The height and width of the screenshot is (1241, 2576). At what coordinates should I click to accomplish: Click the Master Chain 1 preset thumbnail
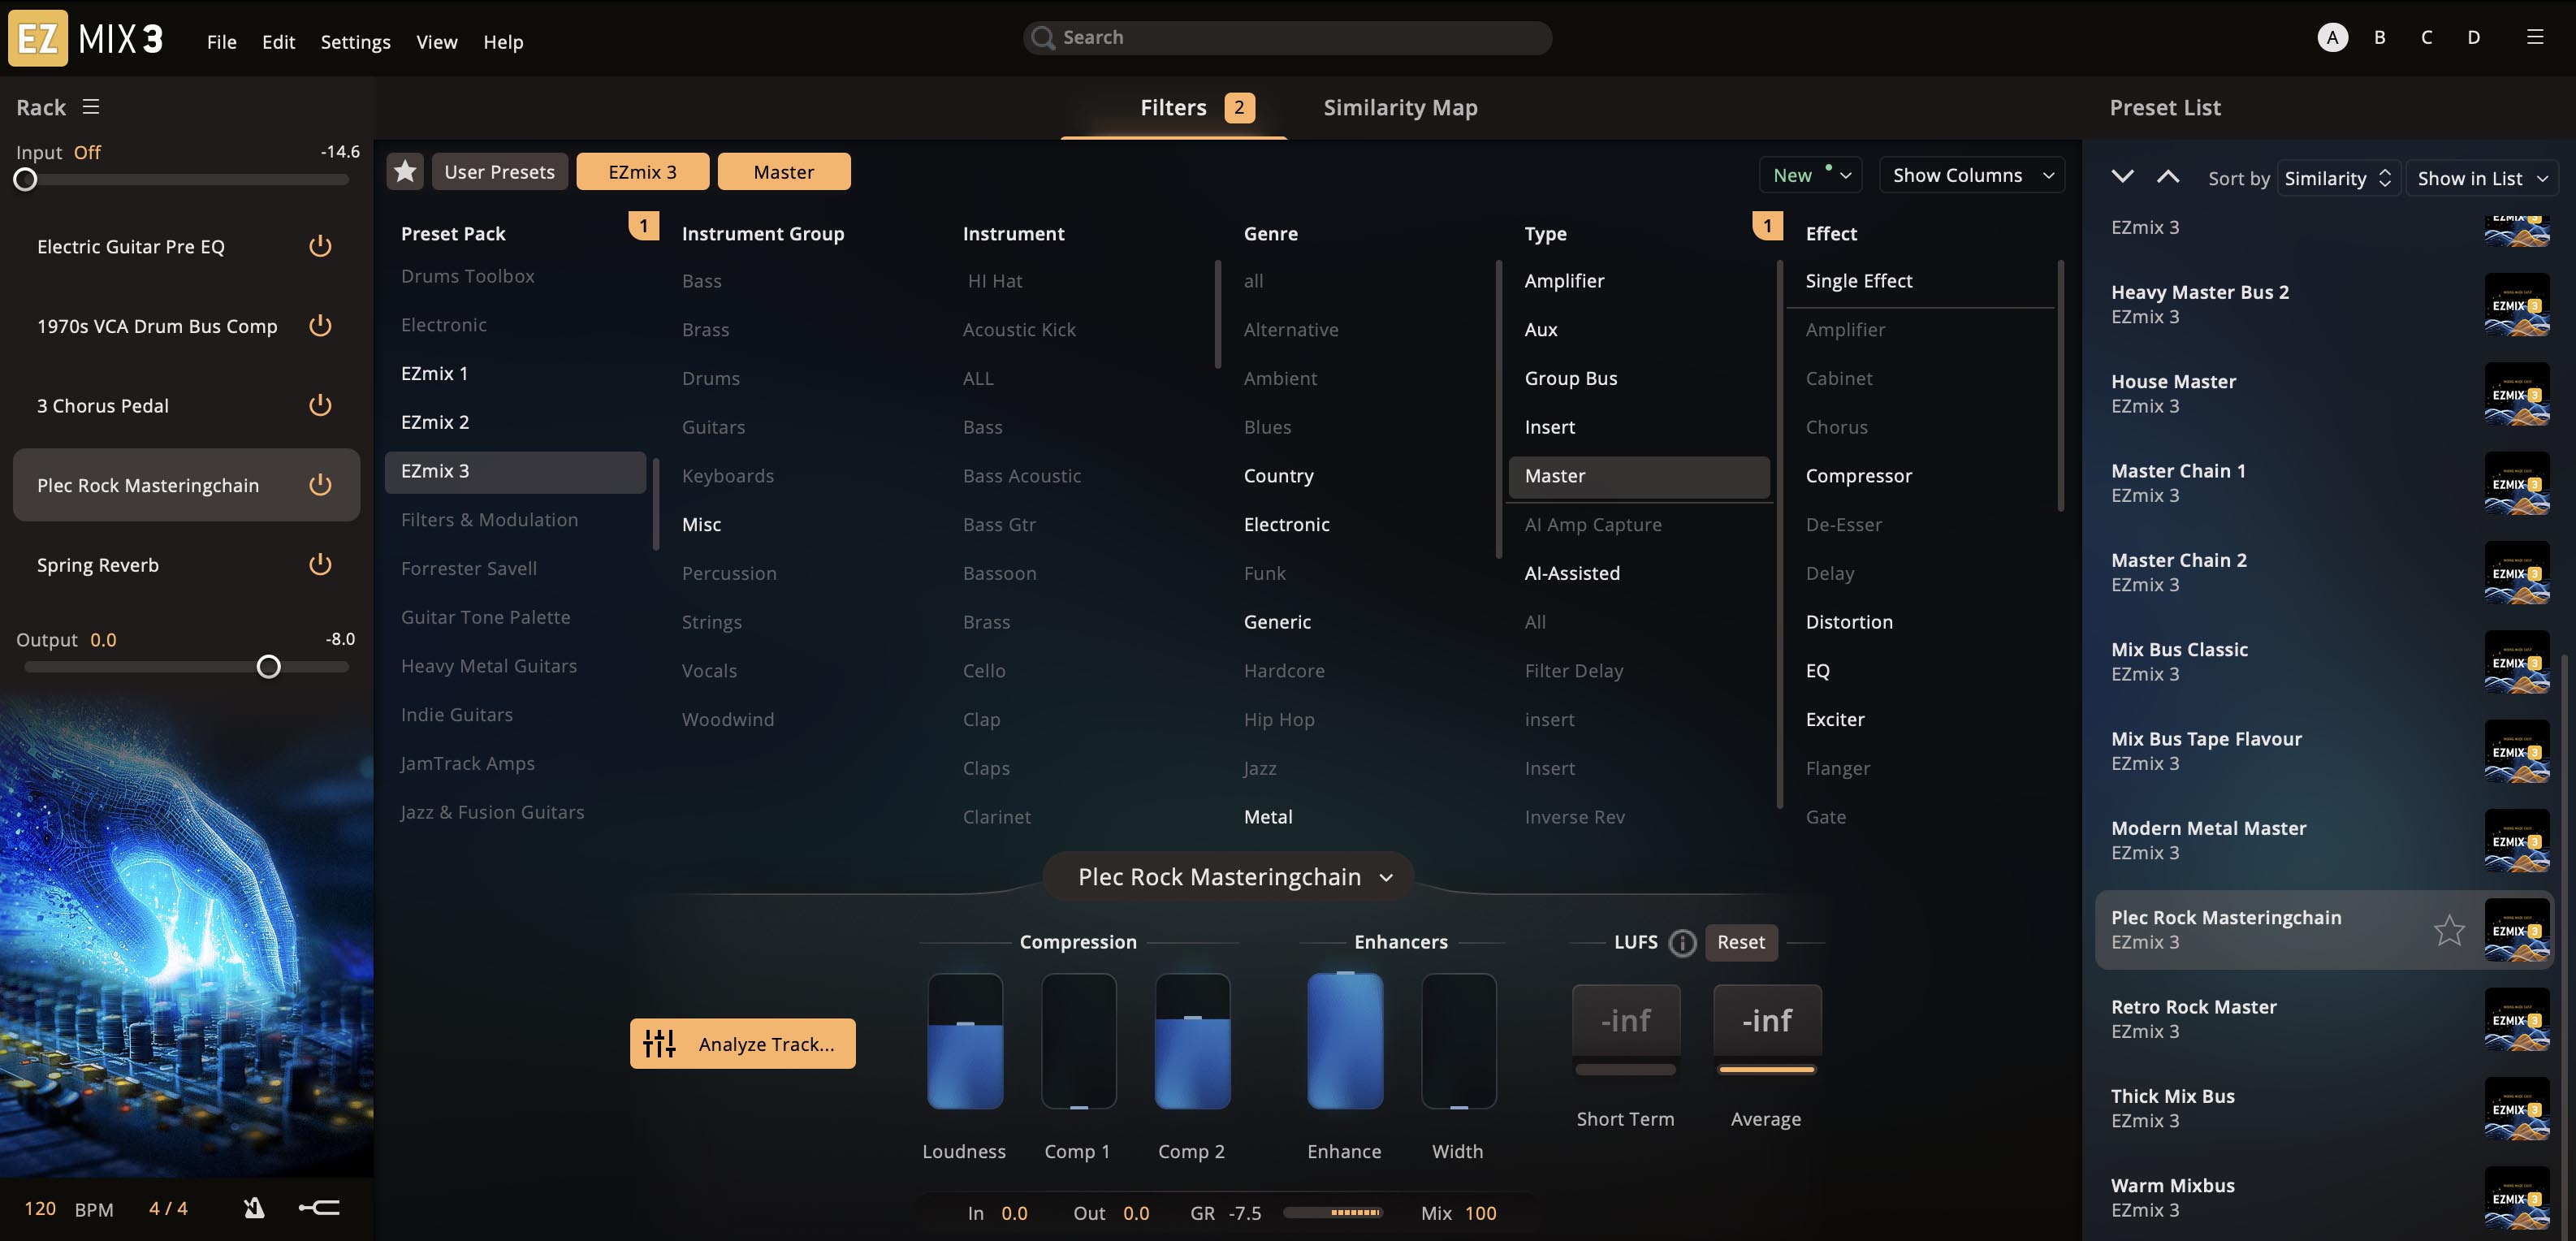coord(2517,483)
